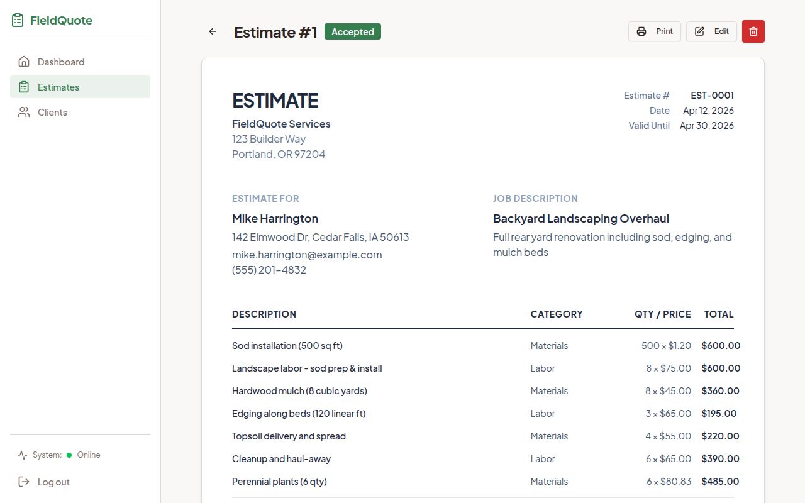The image size is (805, 503).
Task: Select the Estimates entry in the sidebar
Action: click(x=58, y=87)
